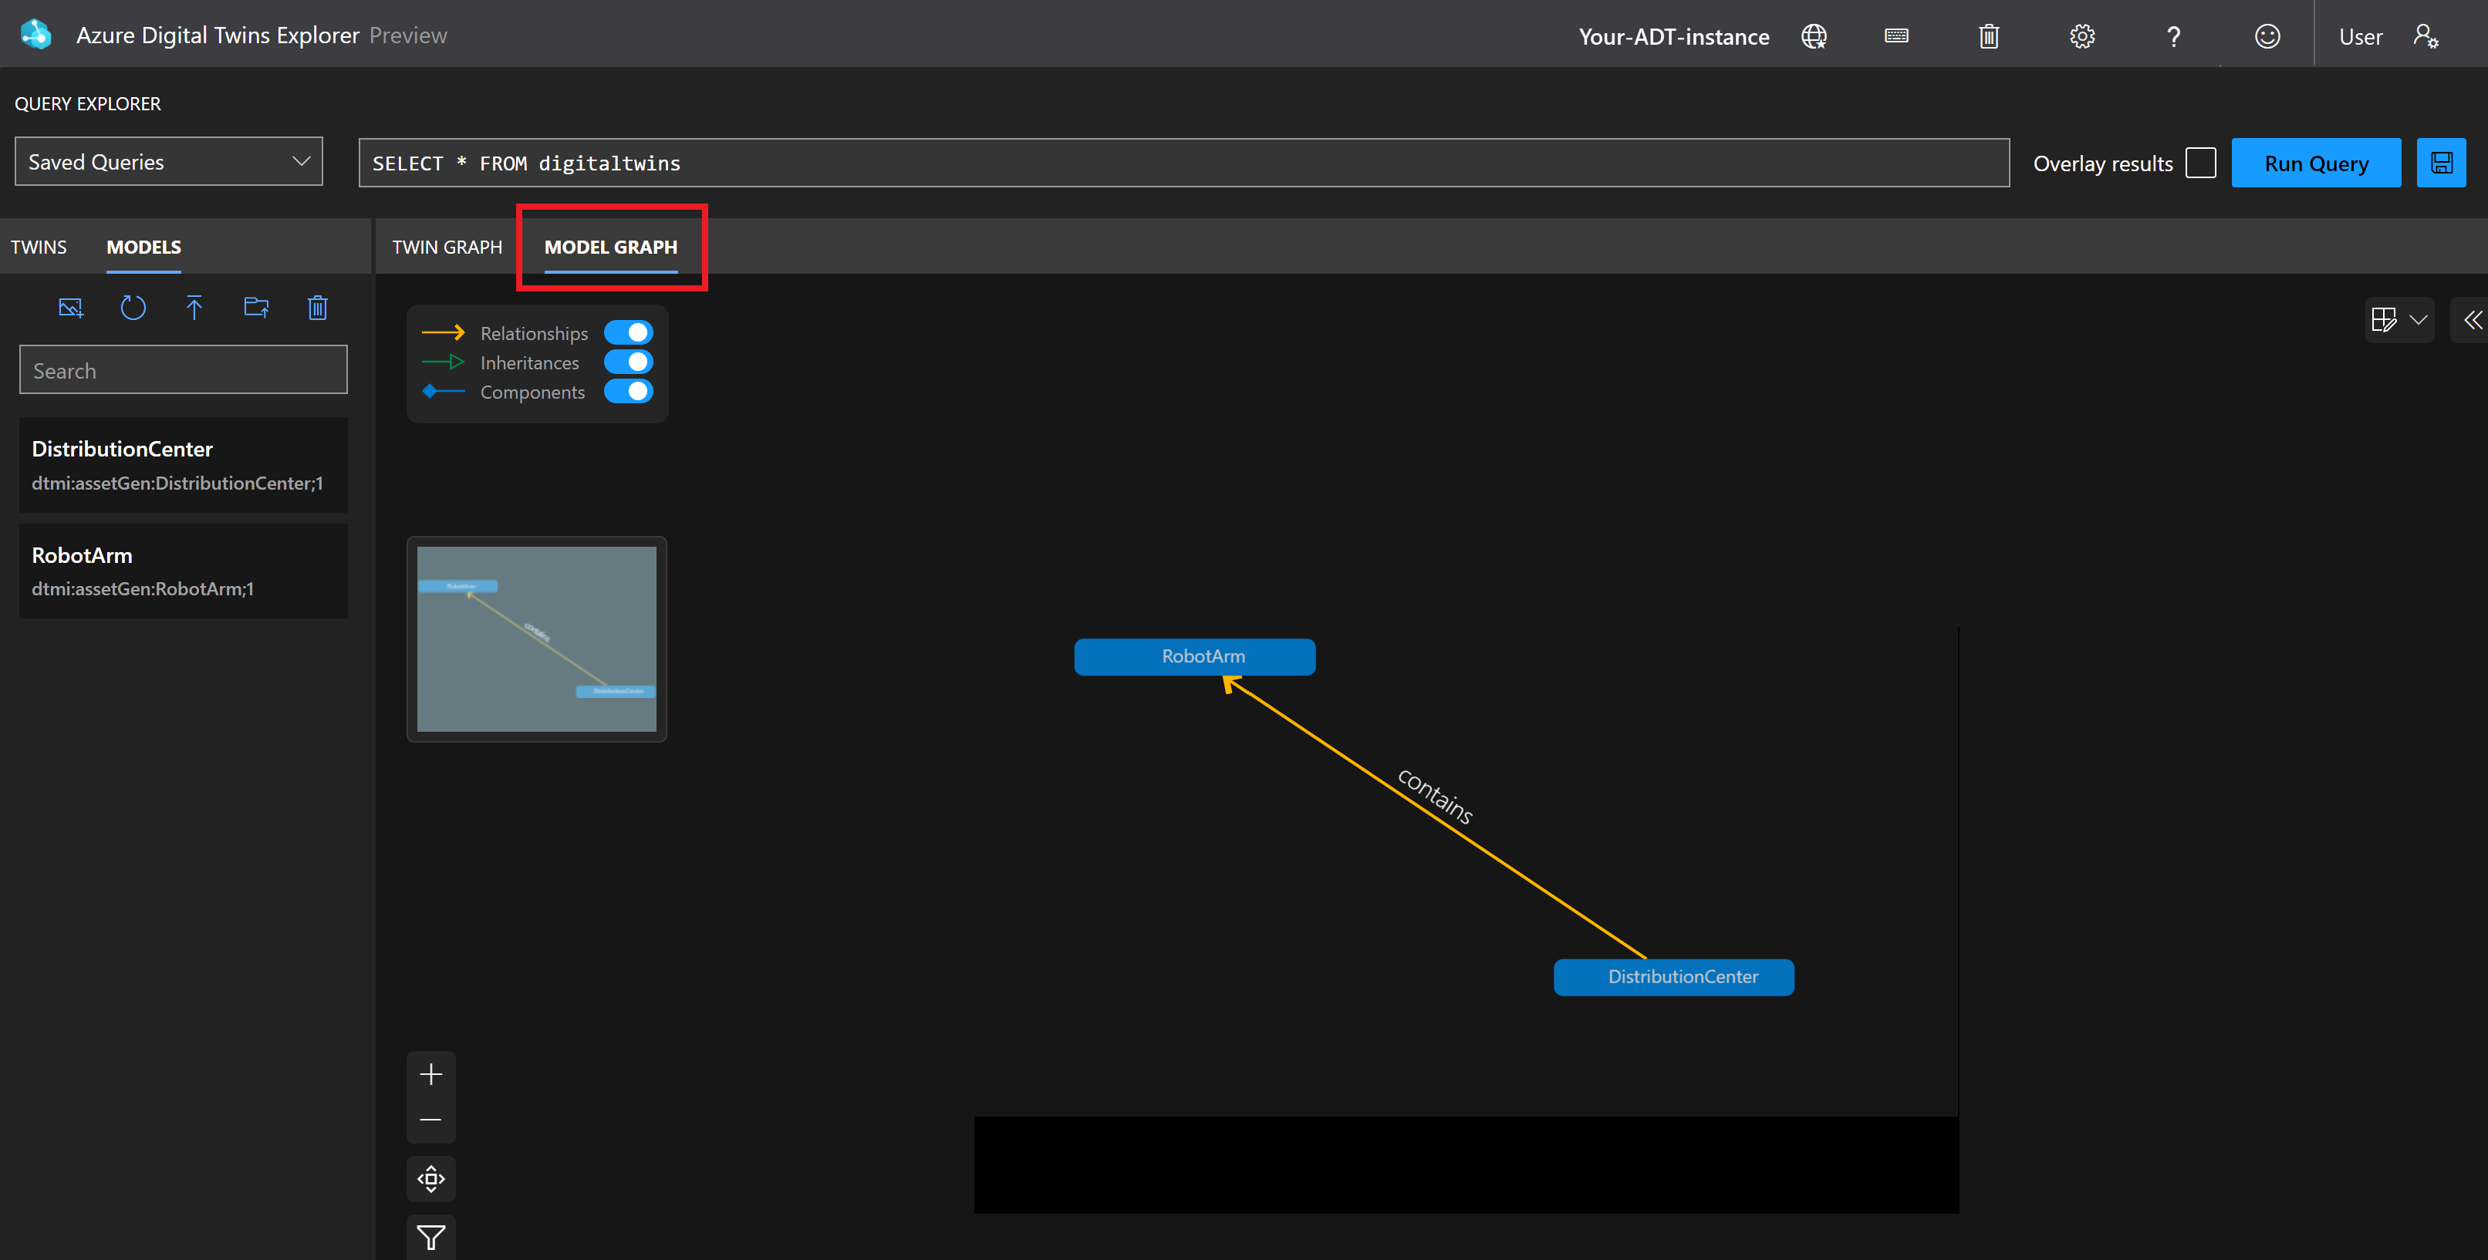Enable the Overlay results checkbox
The width and height of the screenshot is (2488, 1260).
[x=2200, y=162]
